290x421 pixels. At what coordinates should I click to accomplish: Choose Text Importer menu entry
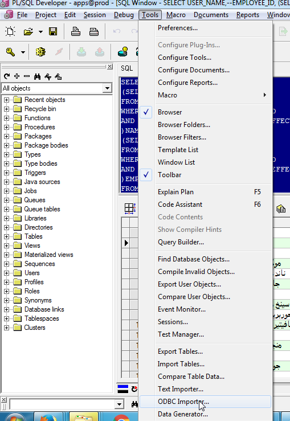(206, 389)
